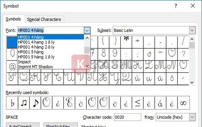202x127 pixels.
Task: Pick the script capital Q in grid
Action: coord(24,79)
